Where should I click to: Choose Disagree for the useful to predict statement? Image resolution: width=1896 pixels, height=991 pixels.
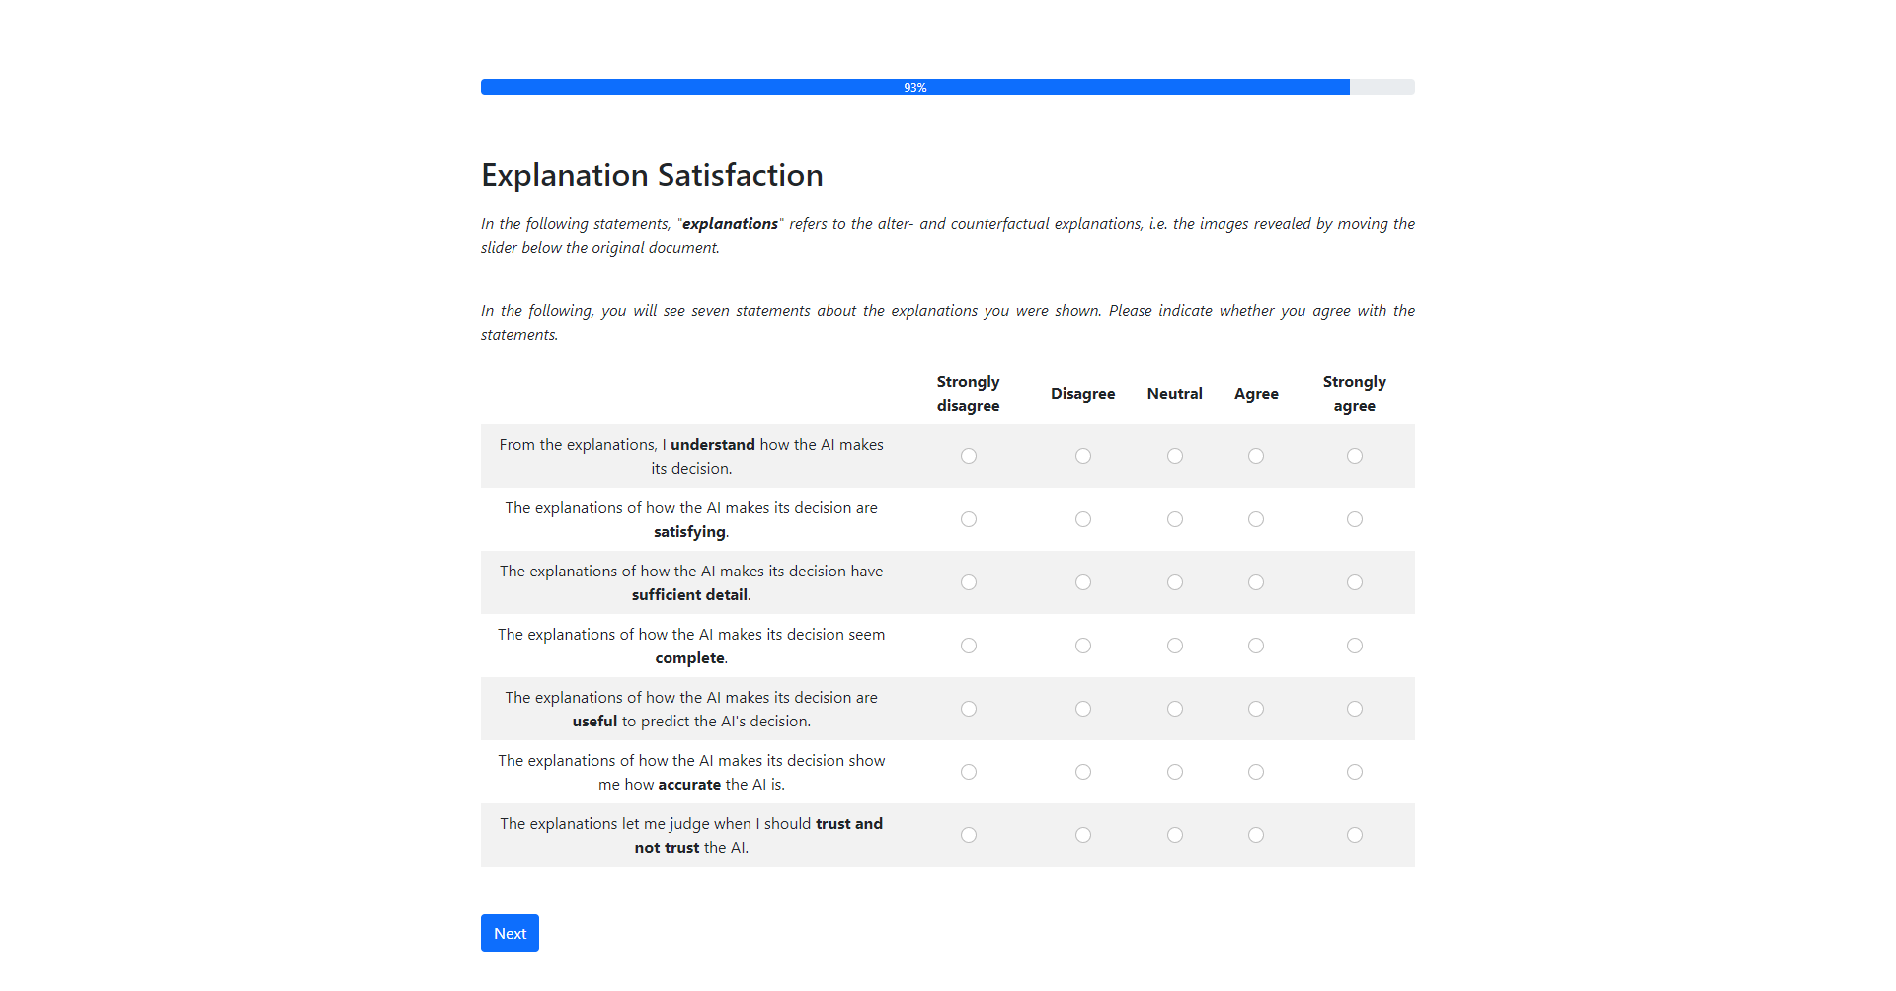(1082, 709)
